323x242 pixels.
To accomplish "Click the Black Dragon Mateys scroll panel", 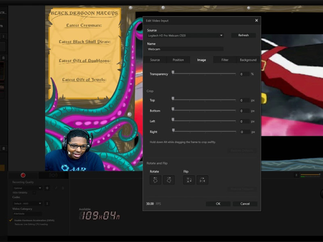I will (85, 53).
